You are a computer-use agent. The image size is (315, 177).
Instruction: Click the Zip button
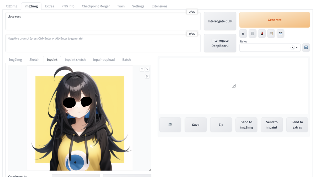221,125
